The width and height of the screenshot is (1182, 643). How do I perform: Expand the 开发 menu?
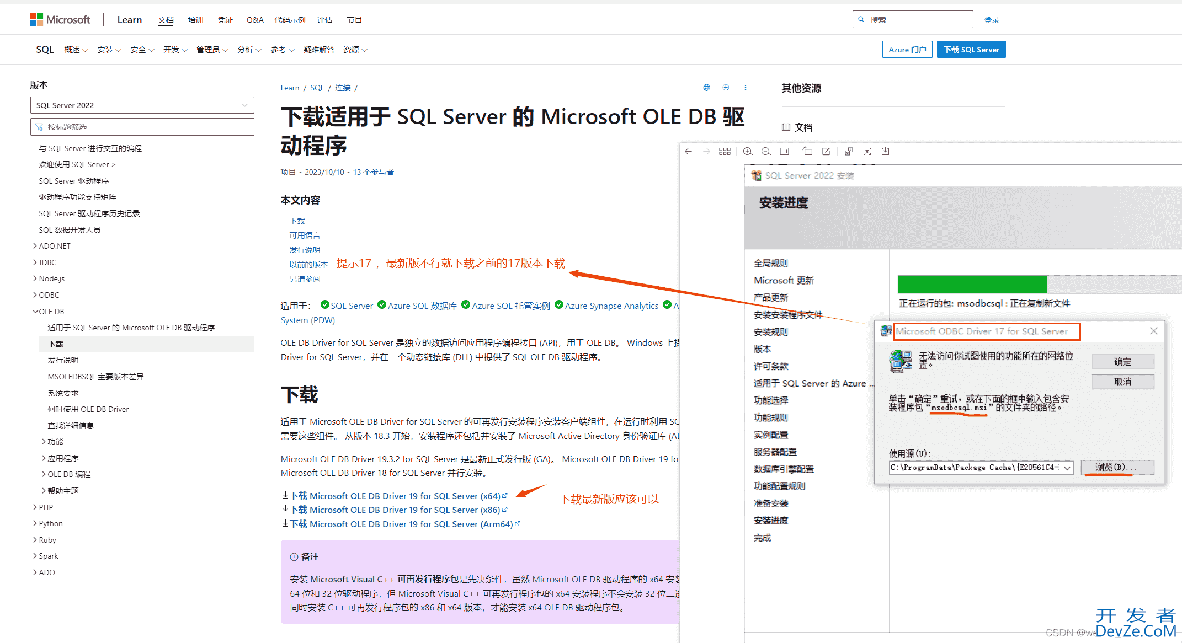pyautogui.click(x=175, y=50)
